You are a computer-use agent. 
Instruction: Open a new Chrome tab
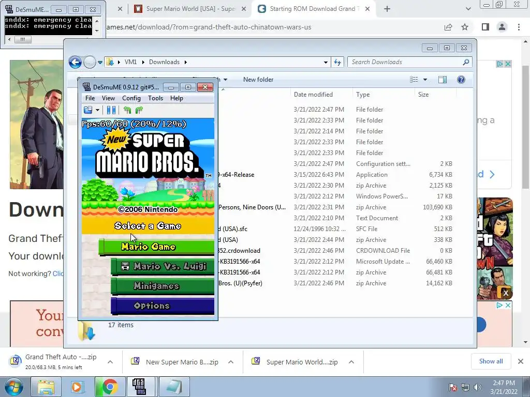pyautogui.click(x=387, y=9)
